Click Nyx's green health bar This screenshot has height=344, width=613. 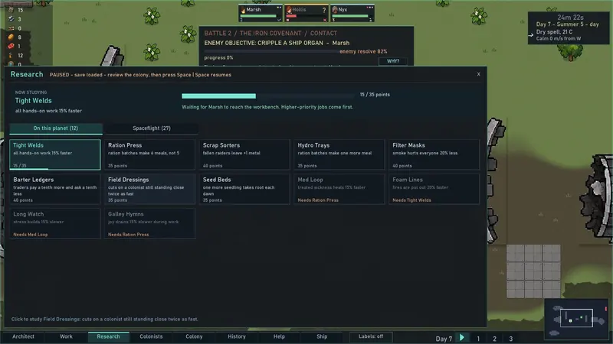350,16
